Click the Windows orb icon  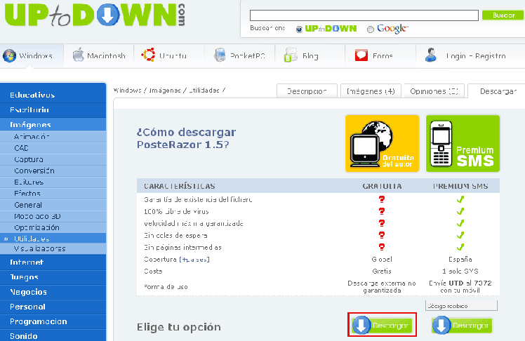9,55
